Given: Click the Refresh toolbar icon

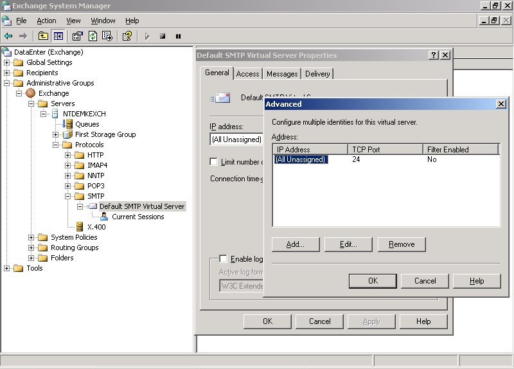Looking at the screenshot, I should [x=93, y=36].
